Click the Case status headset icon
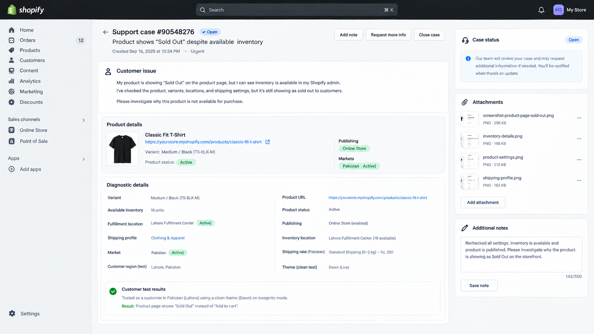The image size is (594, 334). [465, 40]
